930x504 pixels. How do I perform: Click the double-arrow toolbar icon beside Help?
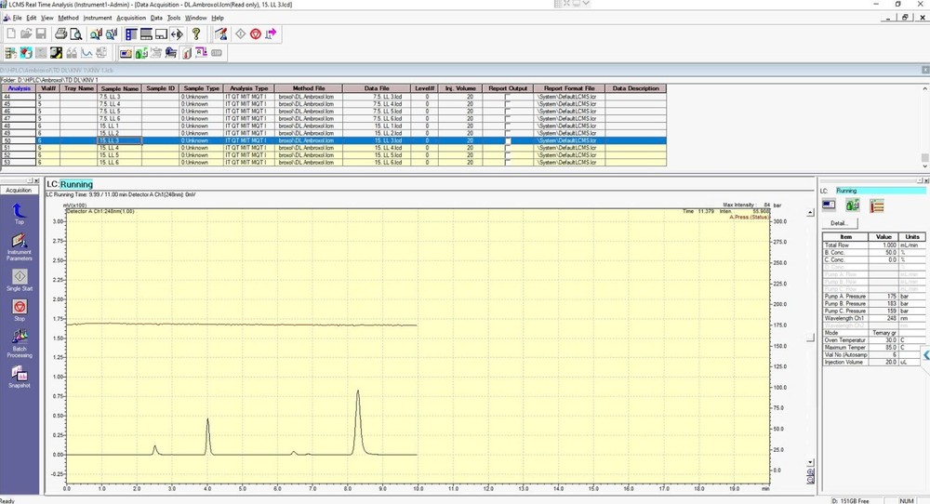point(177,33)
